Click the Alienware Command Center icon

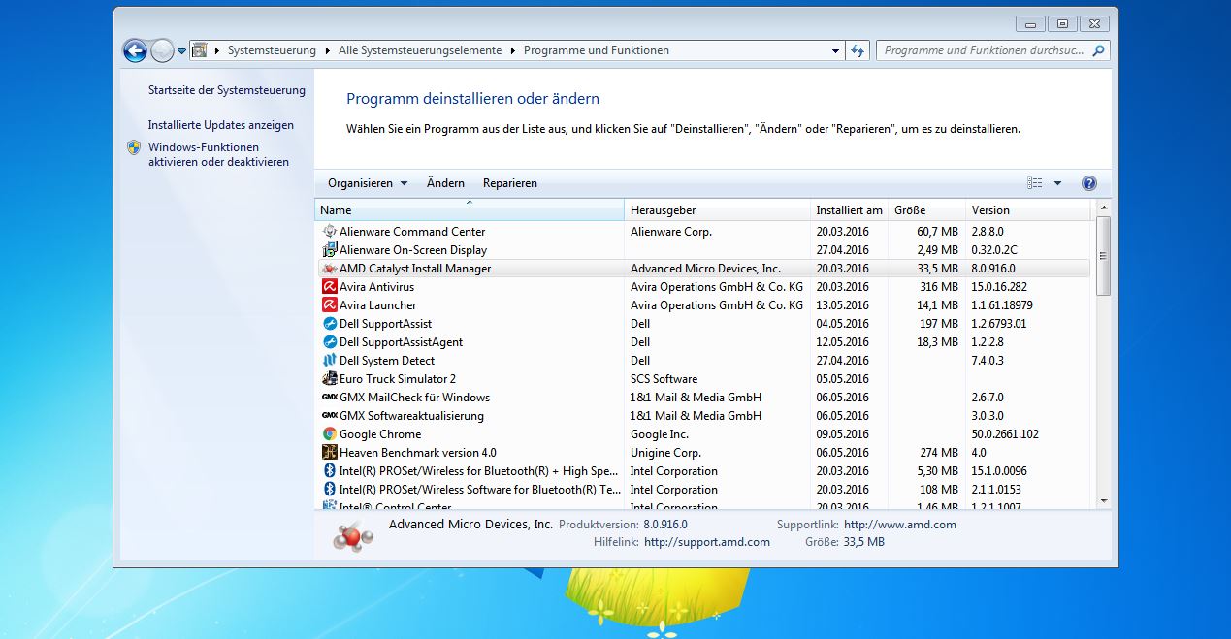[x=329, y=232]
